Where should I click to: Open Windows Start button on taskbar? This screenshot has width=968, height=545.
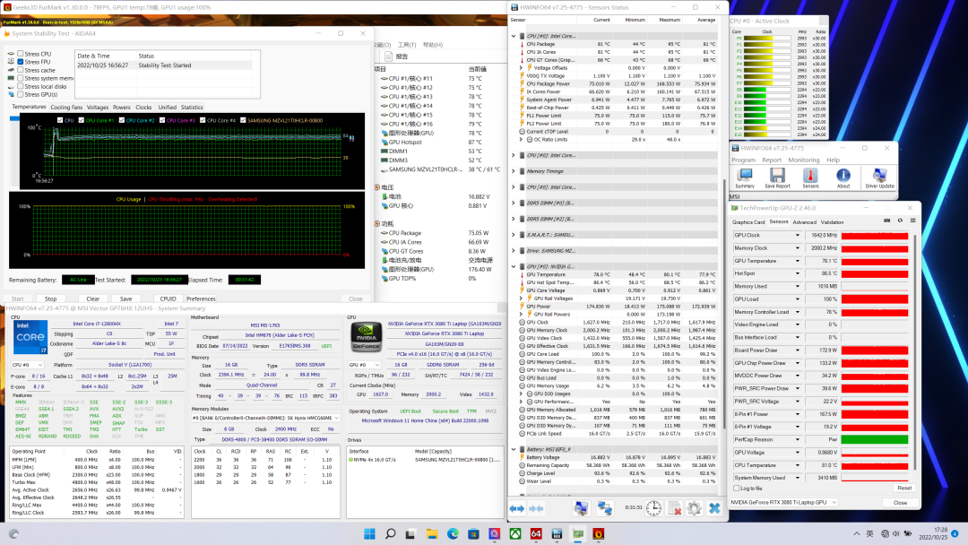point(369,534)
